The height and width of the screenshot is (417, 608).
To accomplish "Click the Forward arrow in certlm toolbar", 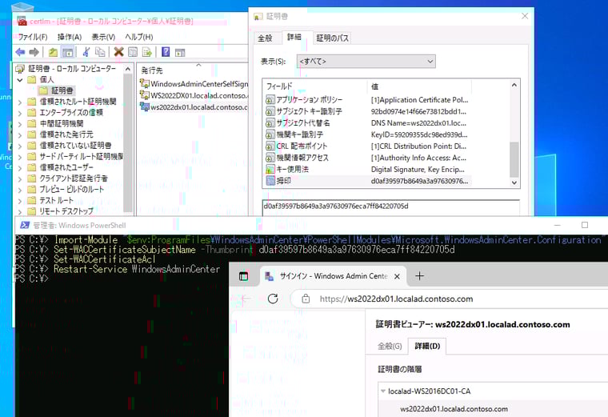I will [34, 51].
